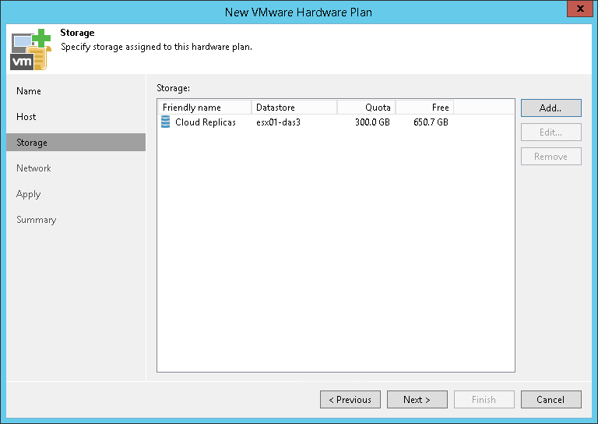Open the Name wizard step
Viewport: 598px width, 424px height.
pyautogui.click(x=29, y=91)
